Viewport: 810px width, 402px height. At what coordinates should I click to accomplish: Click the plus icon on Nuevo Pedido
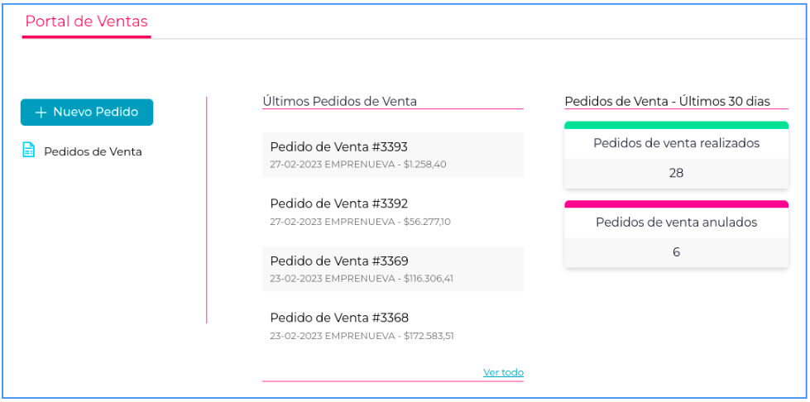coord(41,112)
